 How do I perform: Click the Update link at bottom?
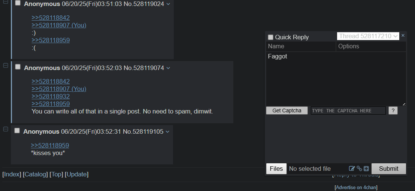coord(76,174)
